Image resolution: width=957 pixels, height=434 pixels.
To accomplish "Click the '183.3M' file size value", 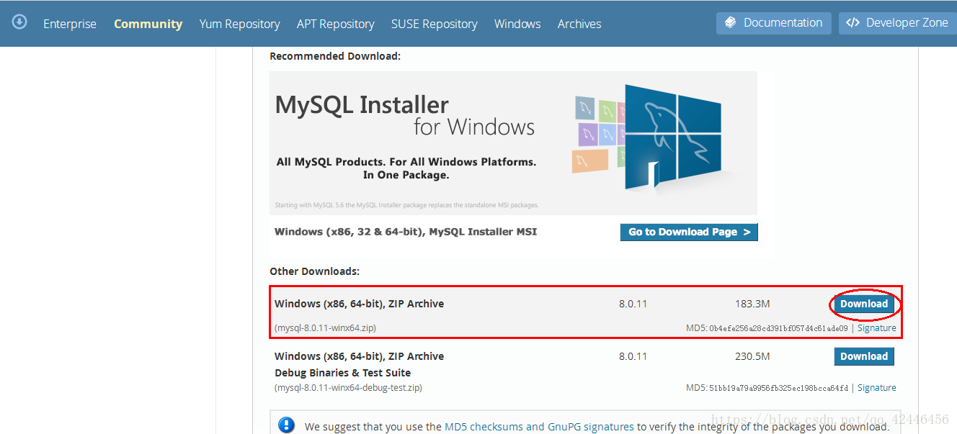I will tap(752, 304).
